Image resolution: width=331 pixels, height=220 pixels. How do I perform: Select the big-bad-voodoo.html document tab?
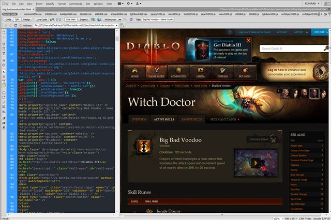click(x=17, y=9)
